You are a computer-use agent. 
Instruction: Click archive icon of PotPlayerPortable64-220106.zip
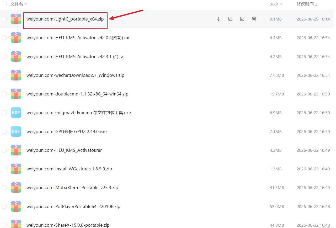tap(16, 206)
